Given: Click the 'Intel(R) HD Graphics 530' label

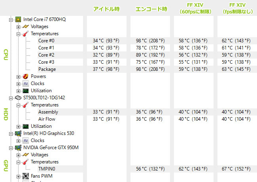Looking at the screenshot, I should coord(49,133).
